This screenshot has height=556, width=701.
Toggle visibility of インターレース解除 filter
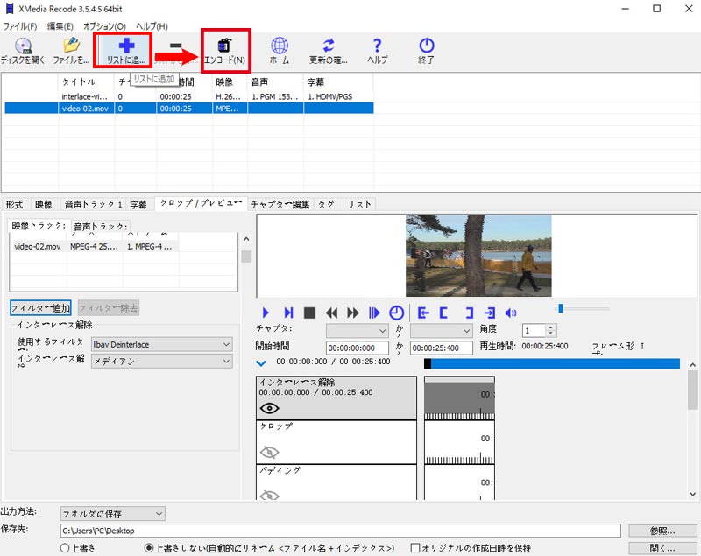click(269, 408)
